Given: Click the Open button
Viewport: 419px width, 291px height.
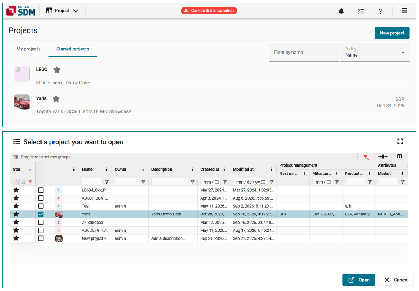Looking at the screenshot, I should pyautogui.click(x=358, y=280).
